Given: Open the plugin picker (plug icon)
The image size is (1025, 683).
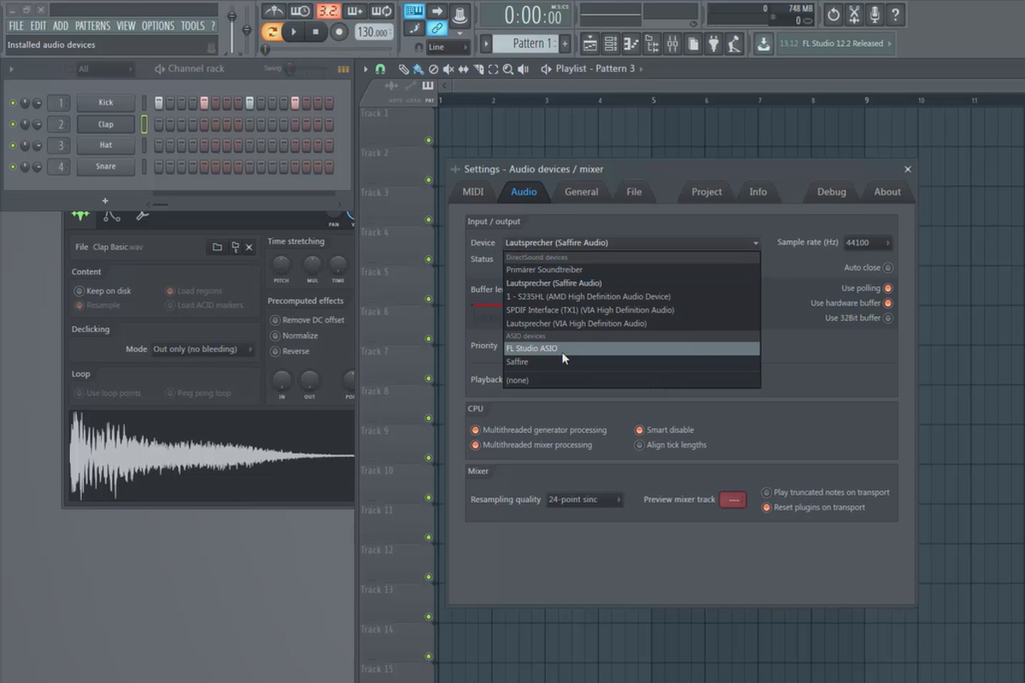Looking at the screenshot, I should [x=713, y=43].
